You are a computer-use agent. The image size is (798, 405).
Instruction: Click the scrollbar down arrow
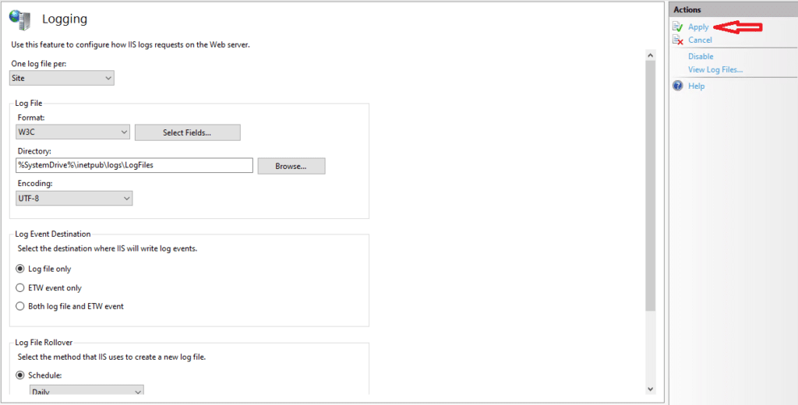tap(650, 389)
